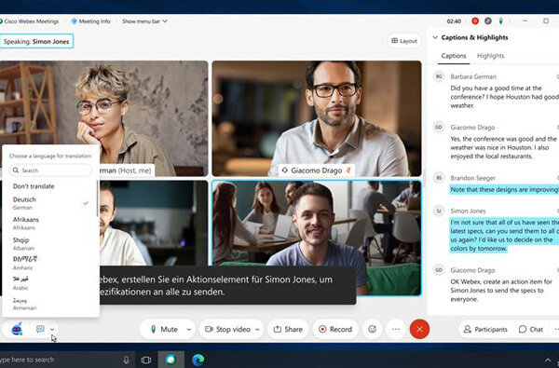Image resolution: width=559 pixels, height=368 pixels.
Task: Click Simon Jones' SJ avatar in captions
Action: (439, 211)
